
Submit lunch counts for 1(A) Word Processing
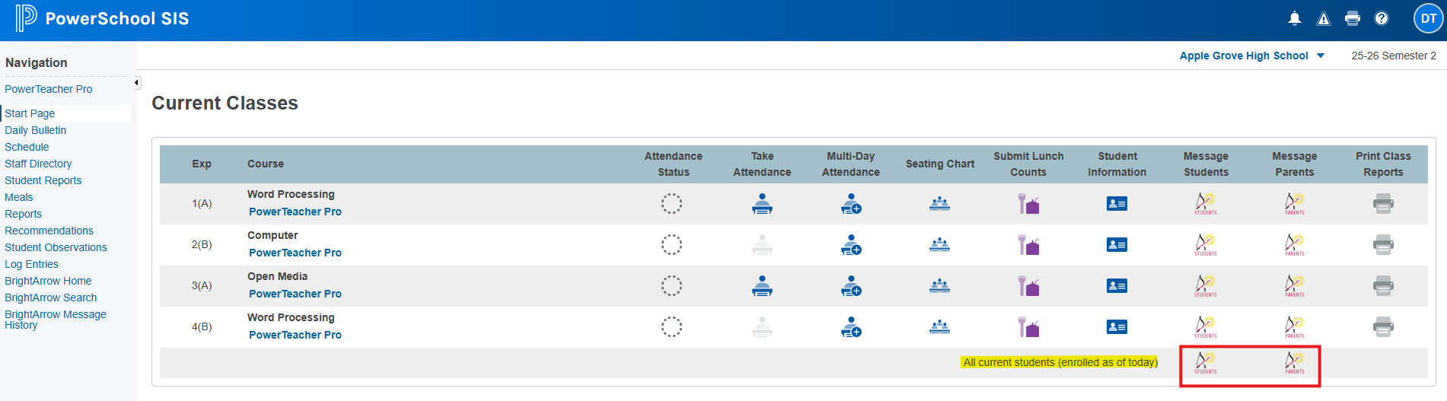[x=1028, y=204]
